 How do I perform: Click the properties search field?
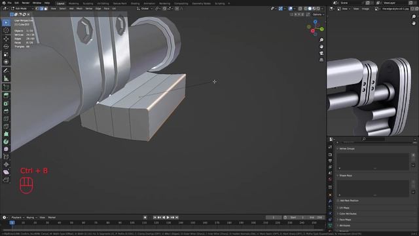373,139
